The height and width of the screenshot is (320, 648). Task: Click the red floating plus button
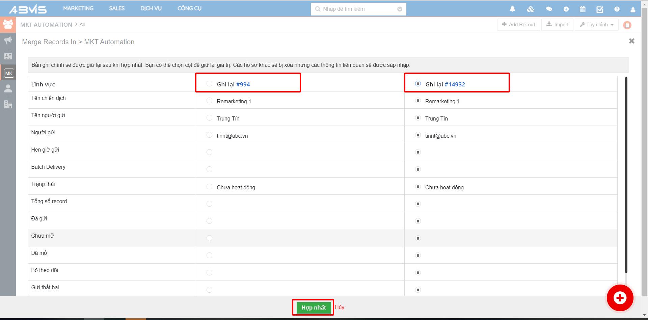[620, 298]
